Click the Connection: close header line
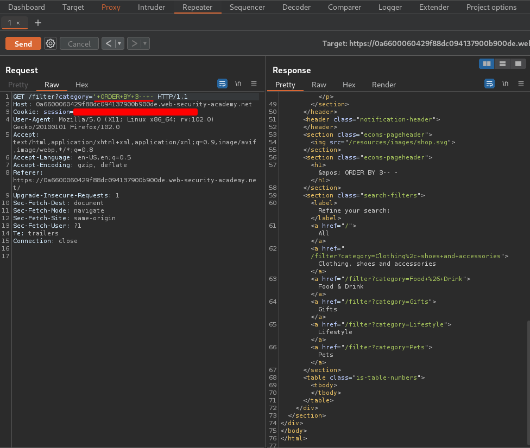This screenshot has width=530, height=448. pyautogui.click(x=45, y=241)
